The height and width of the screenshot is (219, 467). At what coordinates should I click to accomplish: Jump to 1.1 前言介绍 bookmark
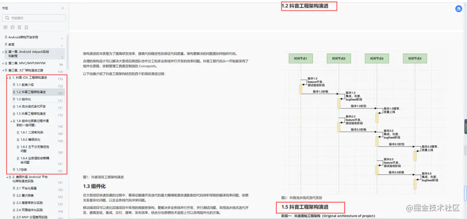coord(25,85)
